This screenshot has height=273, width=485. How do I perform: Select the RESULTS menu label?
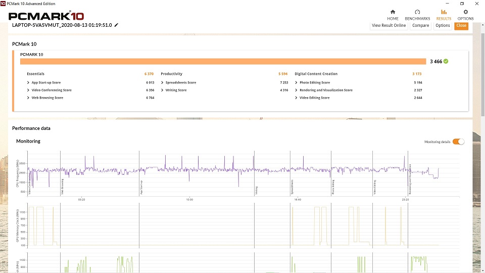point(444,19)
